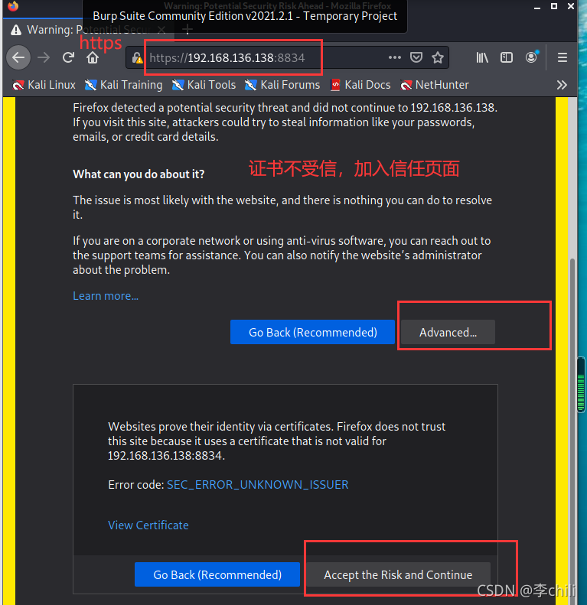The width and height of the screenshot is (587, 605).
Task: Open Kali Linux bookmark
Action: pos(44,85)
